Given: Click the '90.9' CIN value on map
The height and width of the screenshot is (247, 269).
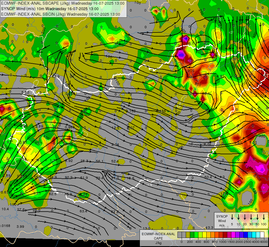Looking at the screenshot, I should pyautogui.click(x=69, y=177).
